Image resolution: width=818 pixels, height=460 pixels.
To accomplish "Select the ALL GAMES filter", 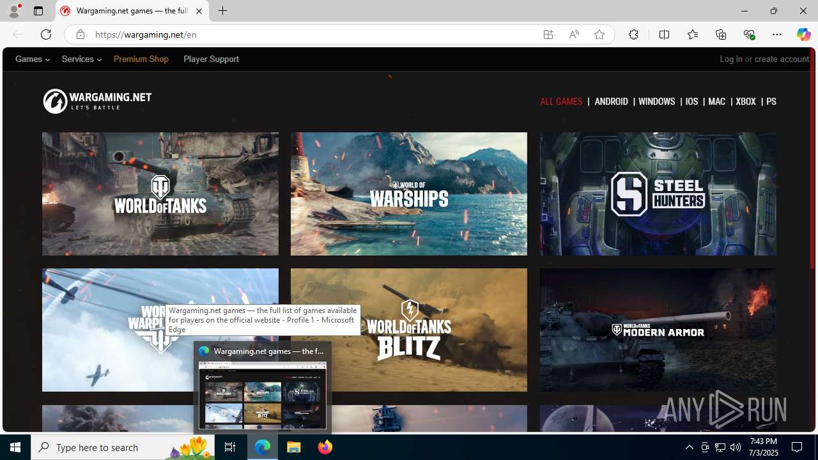I will click(561, 102).
